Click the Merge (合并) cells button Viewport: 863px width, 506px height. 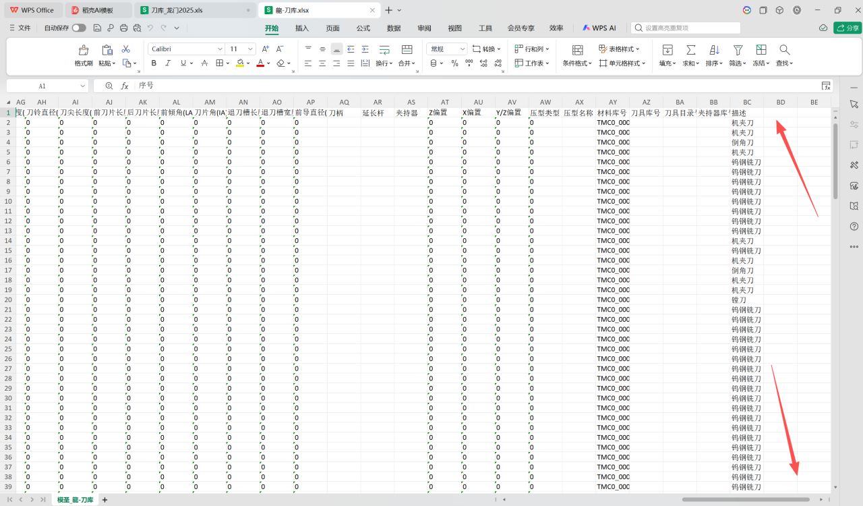(x=407, y=55)
